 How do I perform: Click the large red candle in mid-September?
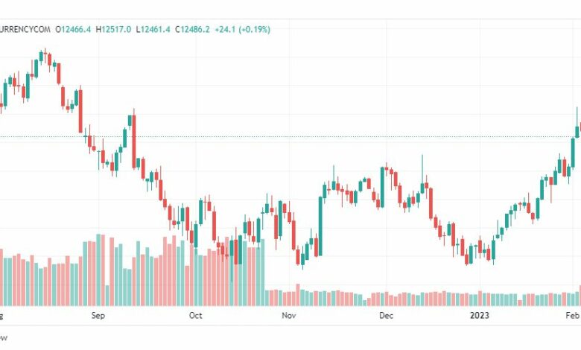[134, 141]
